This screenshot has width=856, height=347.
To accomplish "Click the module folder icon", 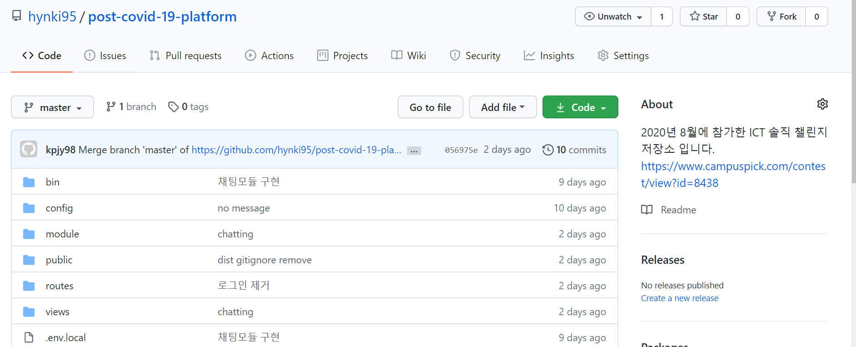I will 29,234.
